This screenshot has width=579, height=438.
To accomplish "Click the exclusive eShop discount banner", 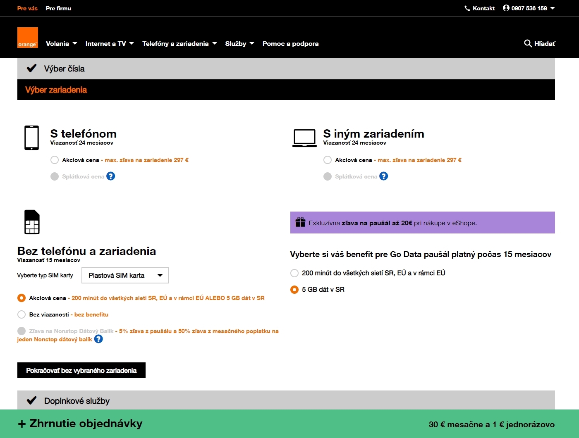I will [423, 222].
